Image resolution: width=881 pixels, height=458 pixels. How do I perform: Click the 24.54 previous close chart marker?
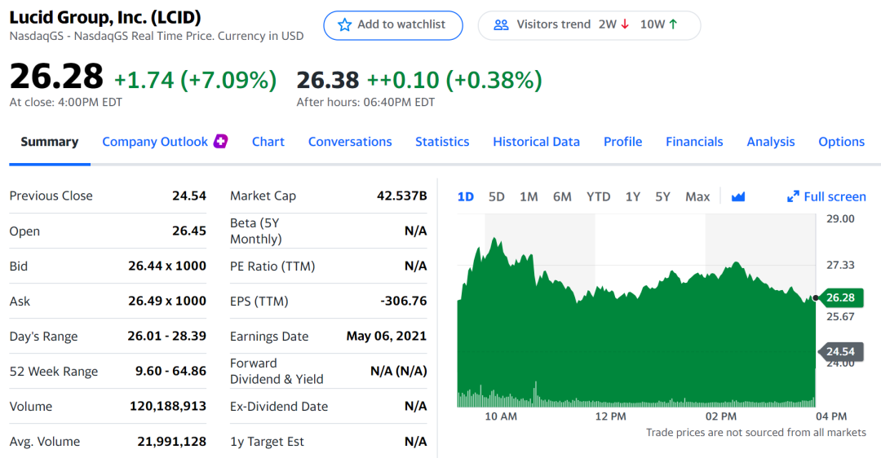click(x=840, y=352)
